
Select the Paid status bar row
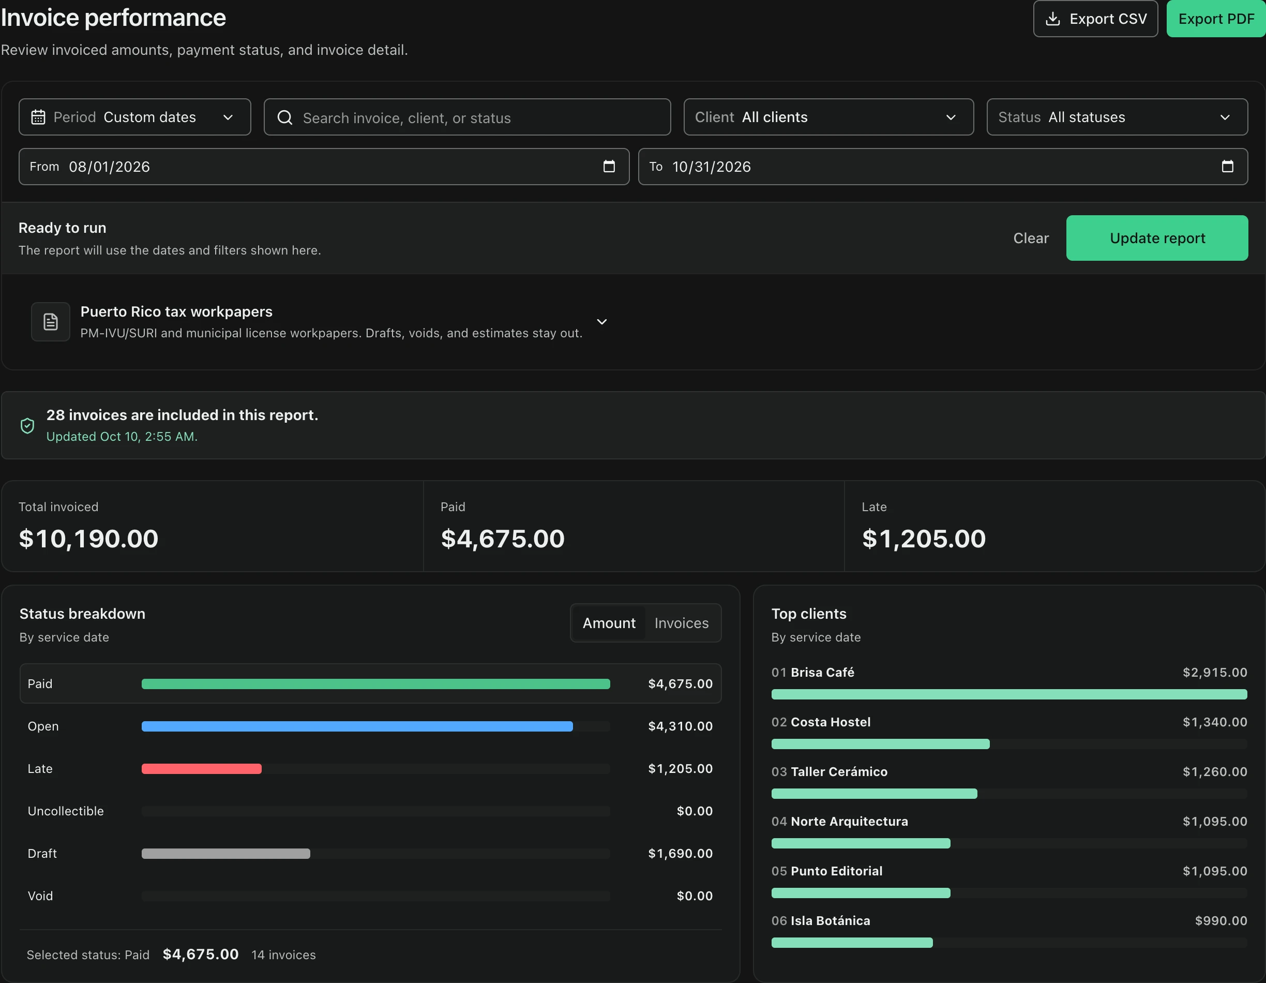(x=370, y=684)
